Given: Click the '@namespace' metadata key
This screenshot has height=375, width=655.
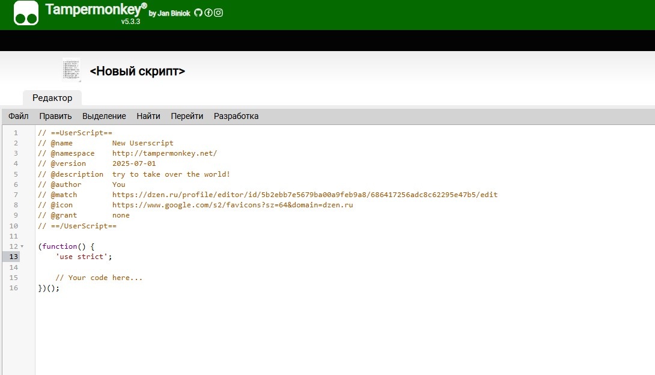Looking at the screenshot, I should pyautogui.click(x=73, y=153).
